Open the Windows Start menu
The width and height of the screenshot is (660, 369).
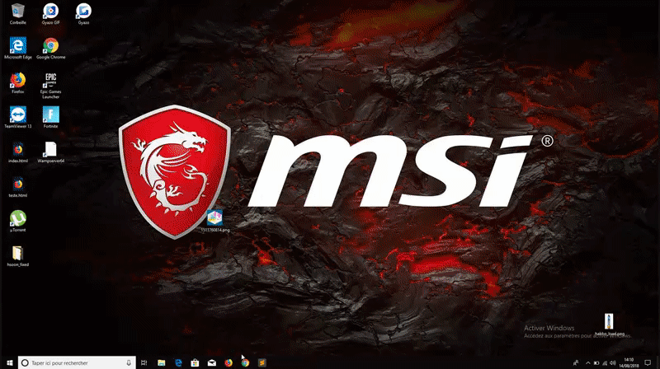pos(9,362)
